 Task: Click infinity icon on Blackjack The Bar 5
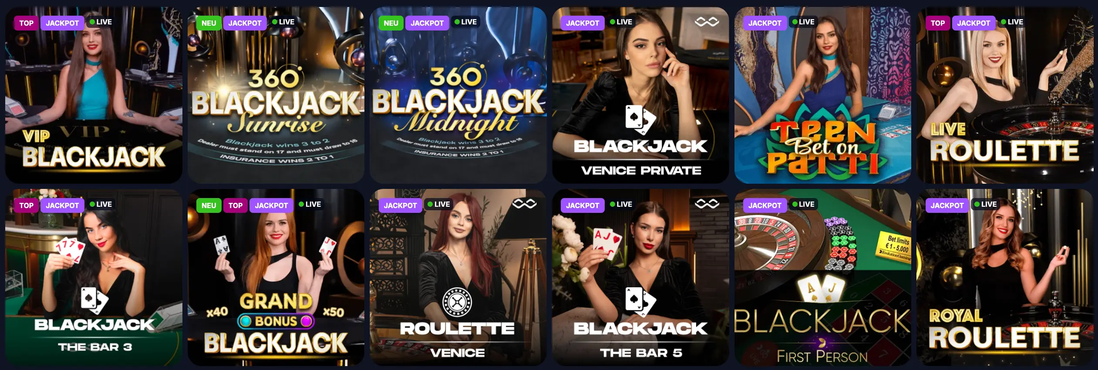click(x=707, y=204)
